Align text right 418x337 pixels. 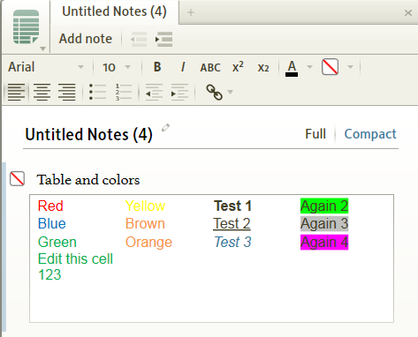pos(67,93)
